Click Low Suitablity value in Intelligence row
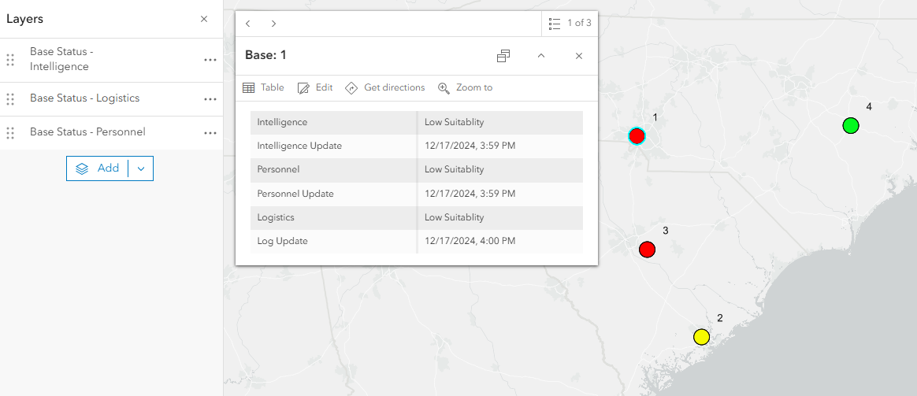The height and width of the screenshot is (396, 917). point(455,123)
